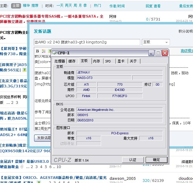Image resolution: width=193 pixels, height=183 pixels.
Task: Switch to the 缓存 tab
Action: click(72, 61)
